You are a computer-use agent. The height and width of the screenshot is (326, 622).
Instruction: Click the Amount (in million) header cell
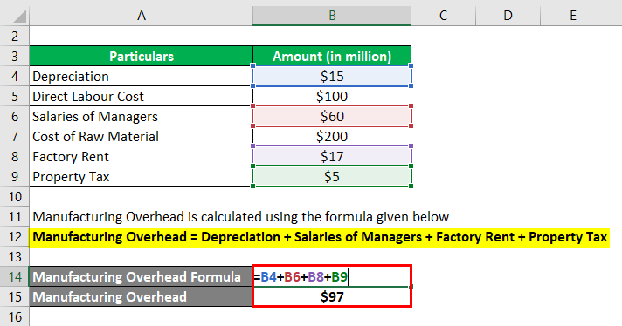(332, 56)
